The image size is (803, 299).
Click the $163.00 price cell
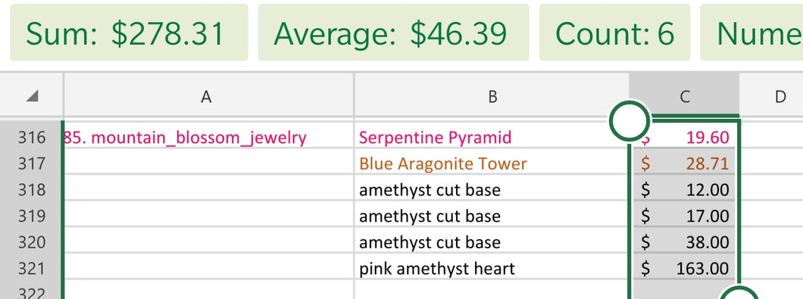[x=684, y=268]
